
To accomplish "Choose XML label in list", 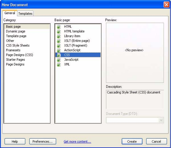I will tap(67, 64).
